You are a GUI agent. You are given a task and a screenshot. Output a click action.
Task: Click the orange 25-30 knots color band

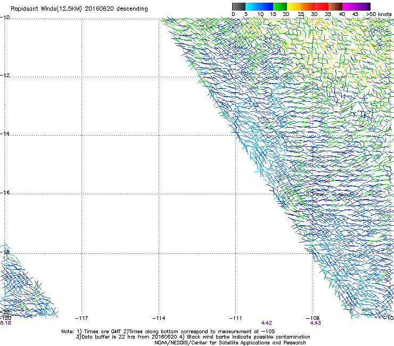308,6
